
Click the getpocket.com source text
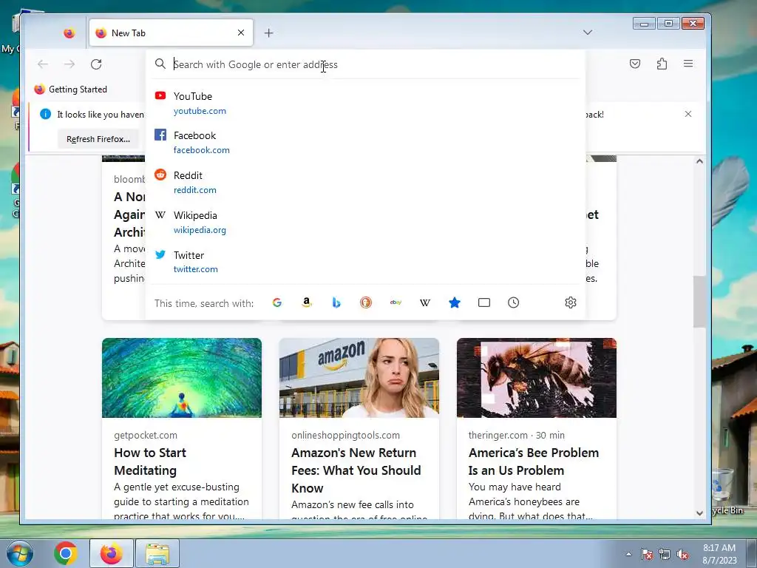pyautogui.click(x=146, y=435)
